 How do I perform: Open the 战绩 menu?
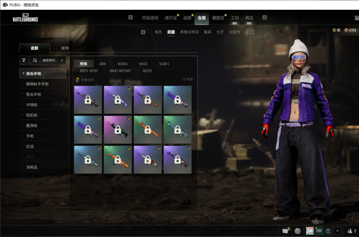point(187,18)
